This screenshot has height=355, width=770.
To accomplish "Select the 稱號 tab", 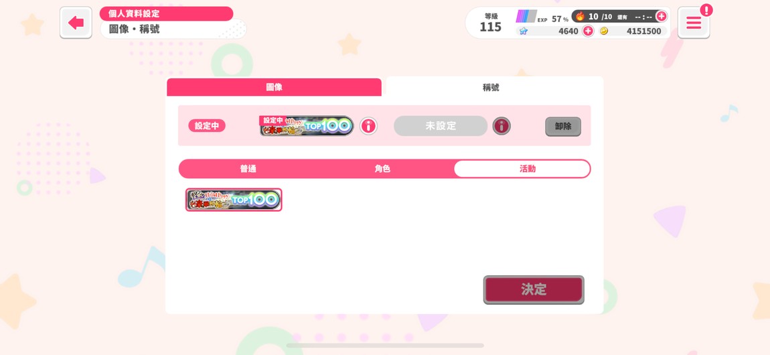I will 491,87.
